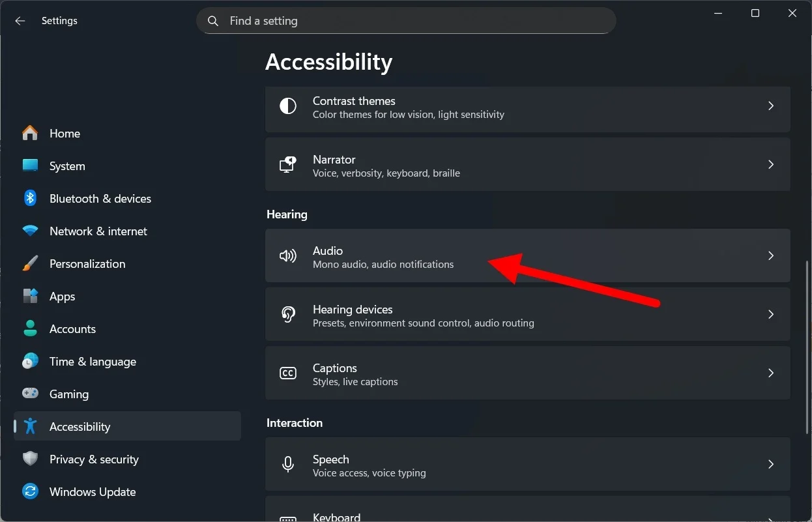Screen dimensions: 812x522
Task: Click the Accessibility person icon in sidebar
Action: pyautogui.click(x=30, y=426)
